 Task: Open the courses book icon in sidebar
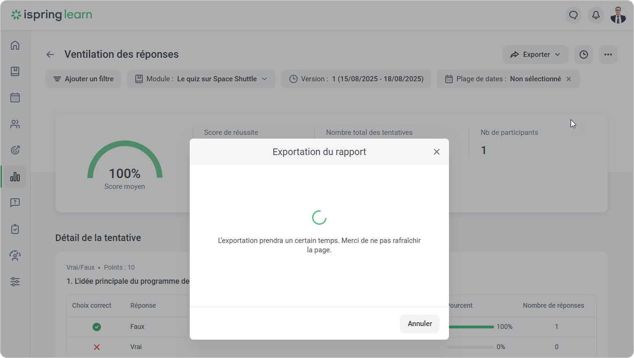15,71
